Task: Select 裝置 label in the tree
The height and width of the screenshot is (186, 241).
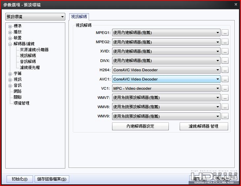Action: (x=17, y=38)
